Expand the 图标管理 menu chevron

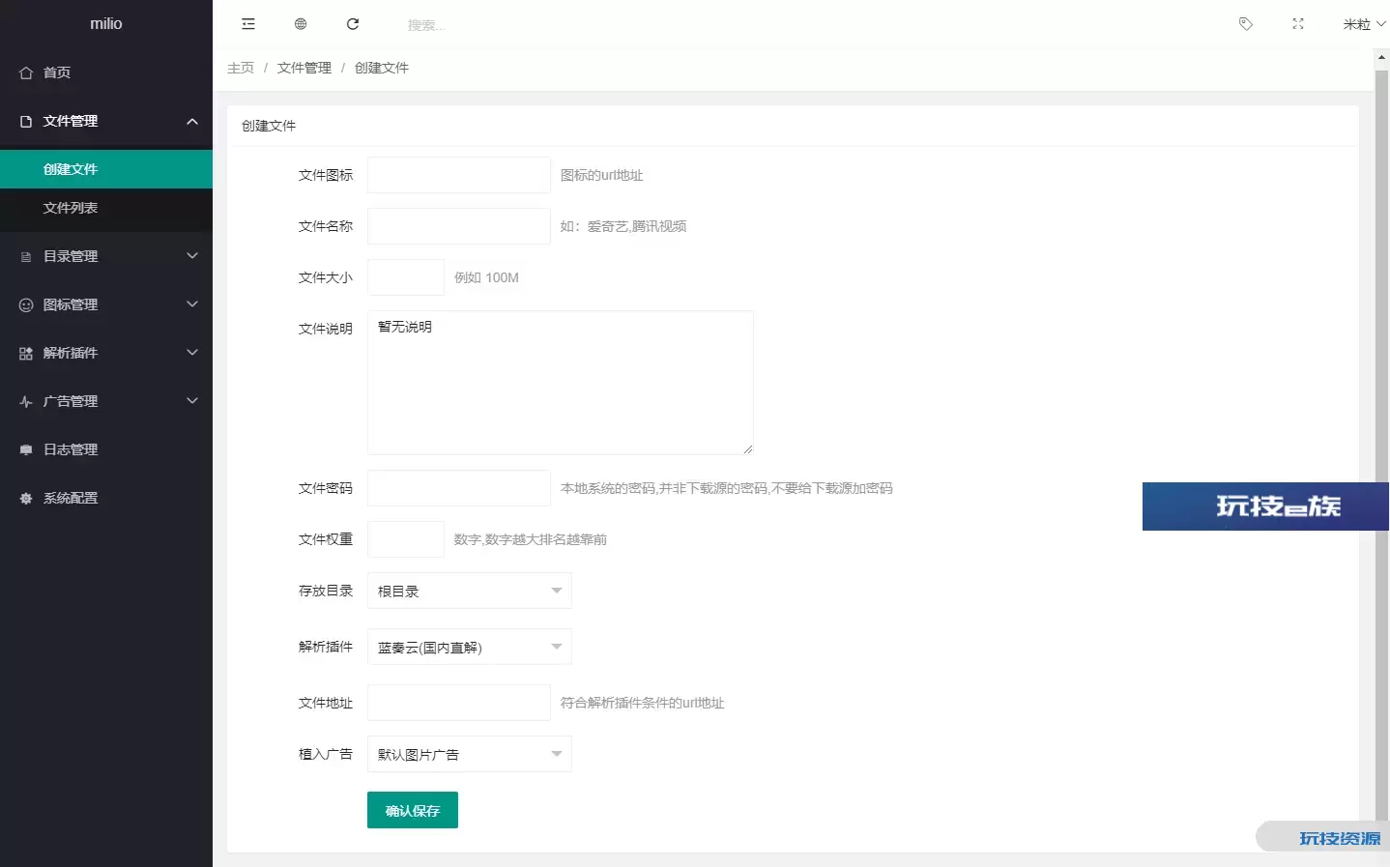[x=192, y=304]
